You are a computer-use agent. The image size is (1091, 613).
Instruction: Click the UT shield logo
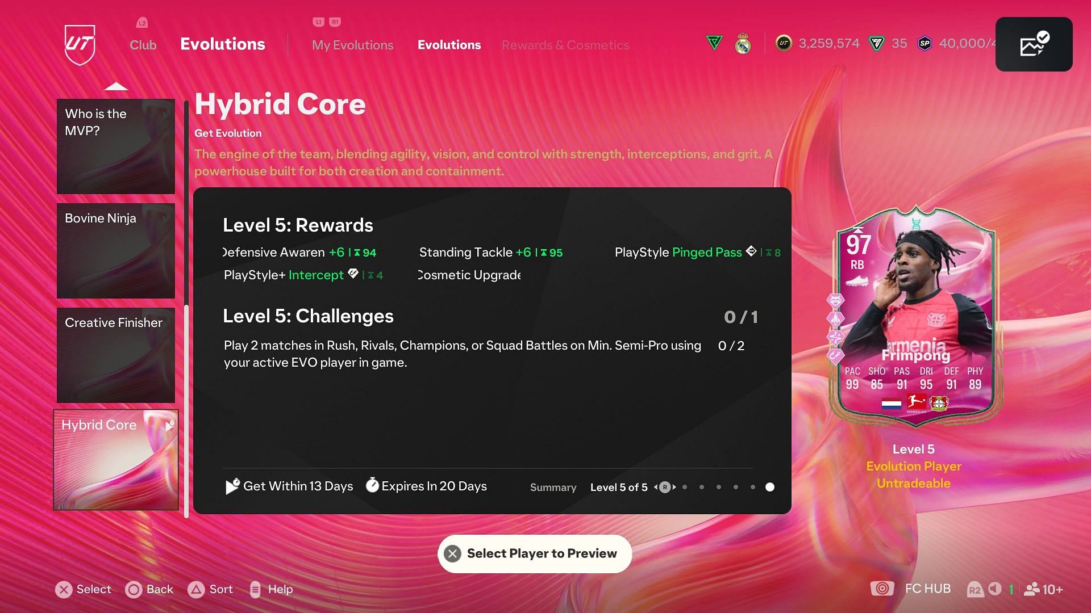point(80,44)
